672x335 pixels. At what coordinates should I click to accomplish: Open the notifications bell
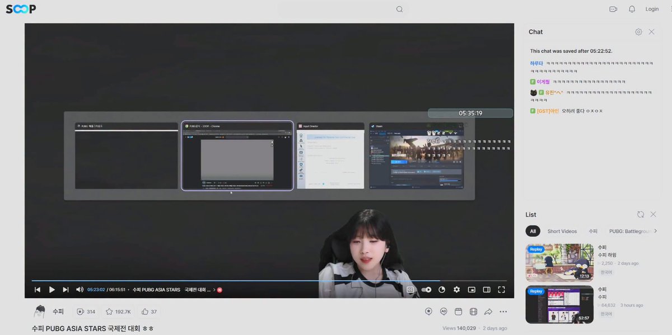(x=632, y=9)
